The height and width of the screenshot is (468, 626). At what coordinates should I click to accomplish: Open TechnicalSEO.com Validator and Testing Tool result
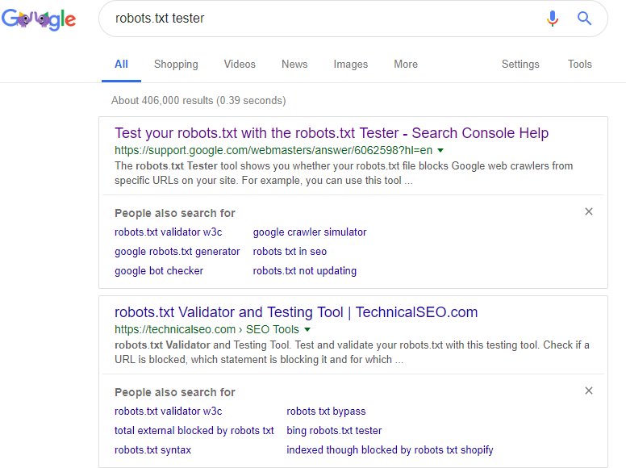296,312
